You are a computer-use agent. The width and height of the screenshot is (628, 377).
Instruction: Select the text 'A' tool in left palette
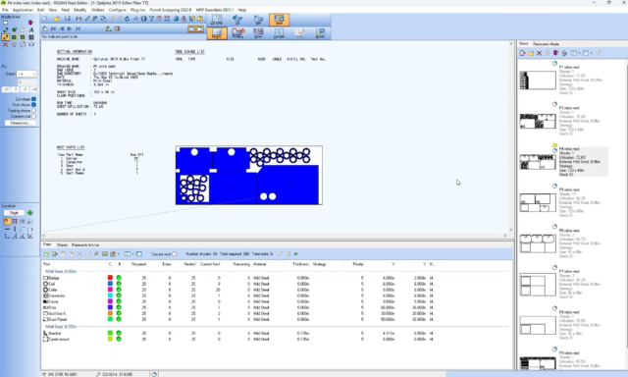point(31,29)
